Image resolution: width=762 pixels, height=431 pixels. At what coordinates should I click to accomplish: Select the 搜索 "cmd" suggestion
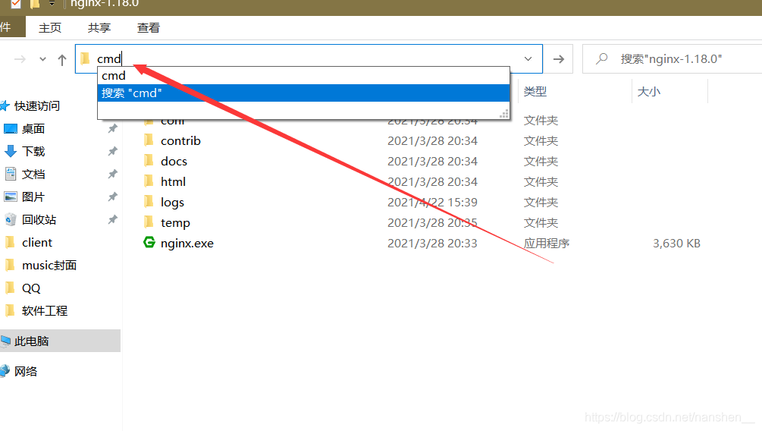pyautogui.click(x=304, y=93)
